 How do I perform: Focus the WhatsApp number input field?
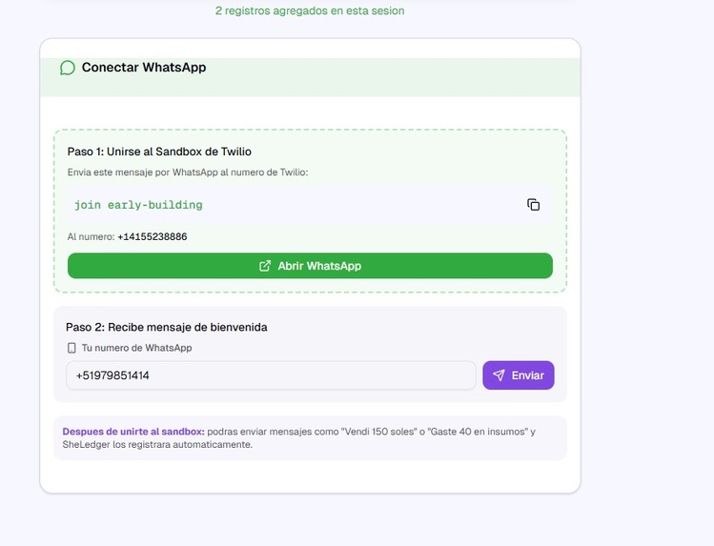tap(271, 375)
